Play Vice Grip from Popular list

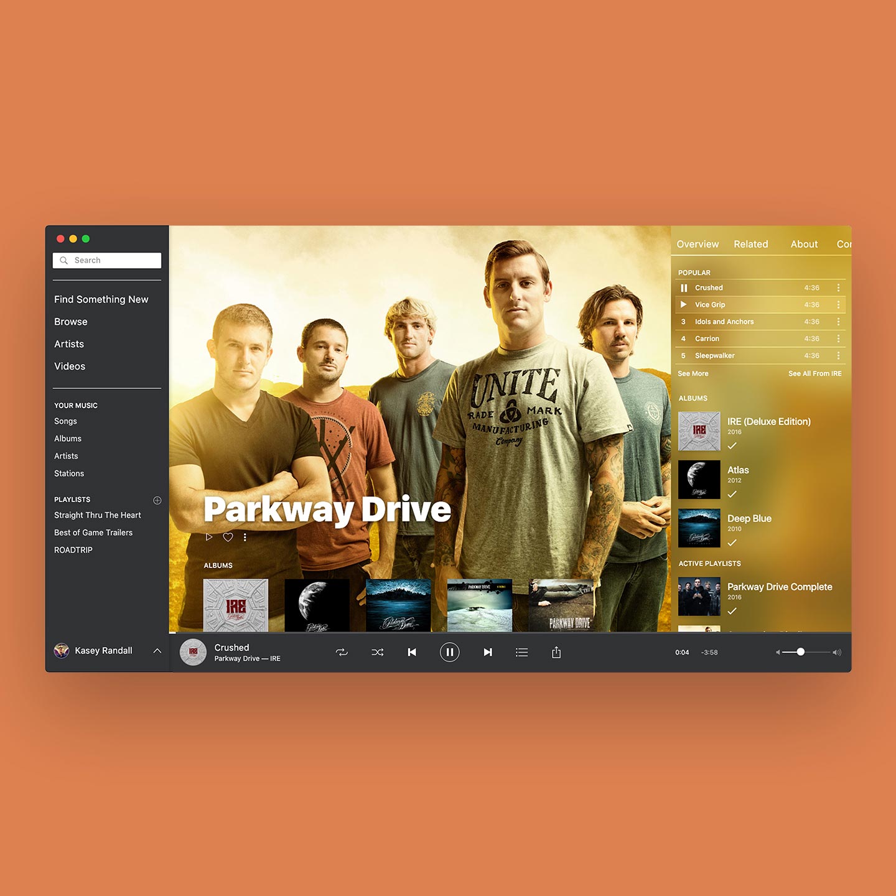(x=684, y=305)
